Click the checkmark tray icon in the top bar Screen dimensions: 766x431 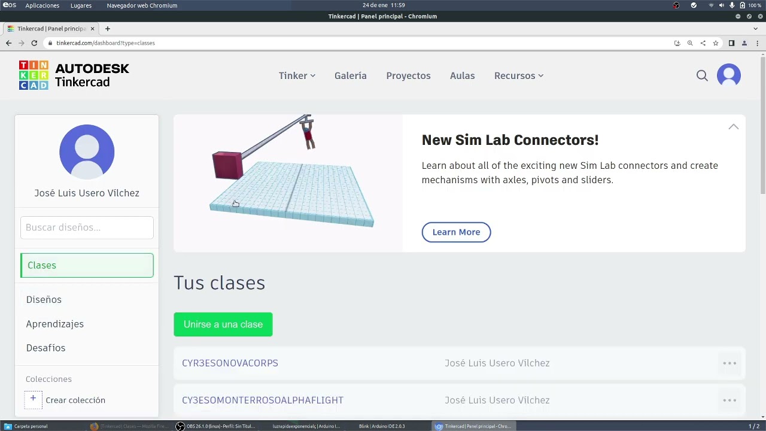pyautogui.click(x=694, y=5)
